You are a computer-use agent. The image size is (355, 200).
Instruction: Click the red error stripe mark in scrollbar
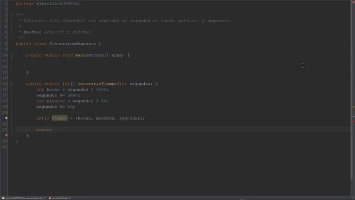(353, 122)
